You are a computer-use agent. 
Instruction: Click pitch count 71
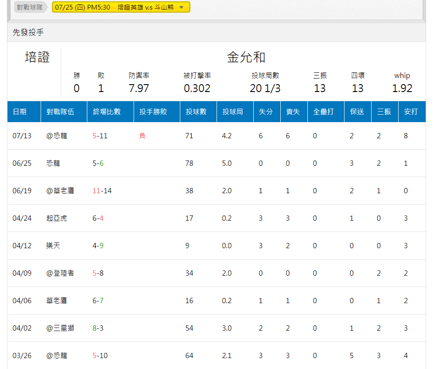189,136
